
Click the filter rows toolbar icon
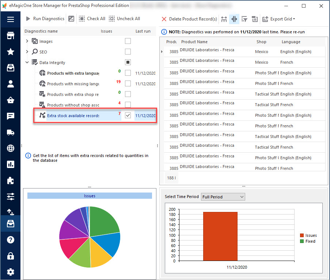(x=244, y=19)
